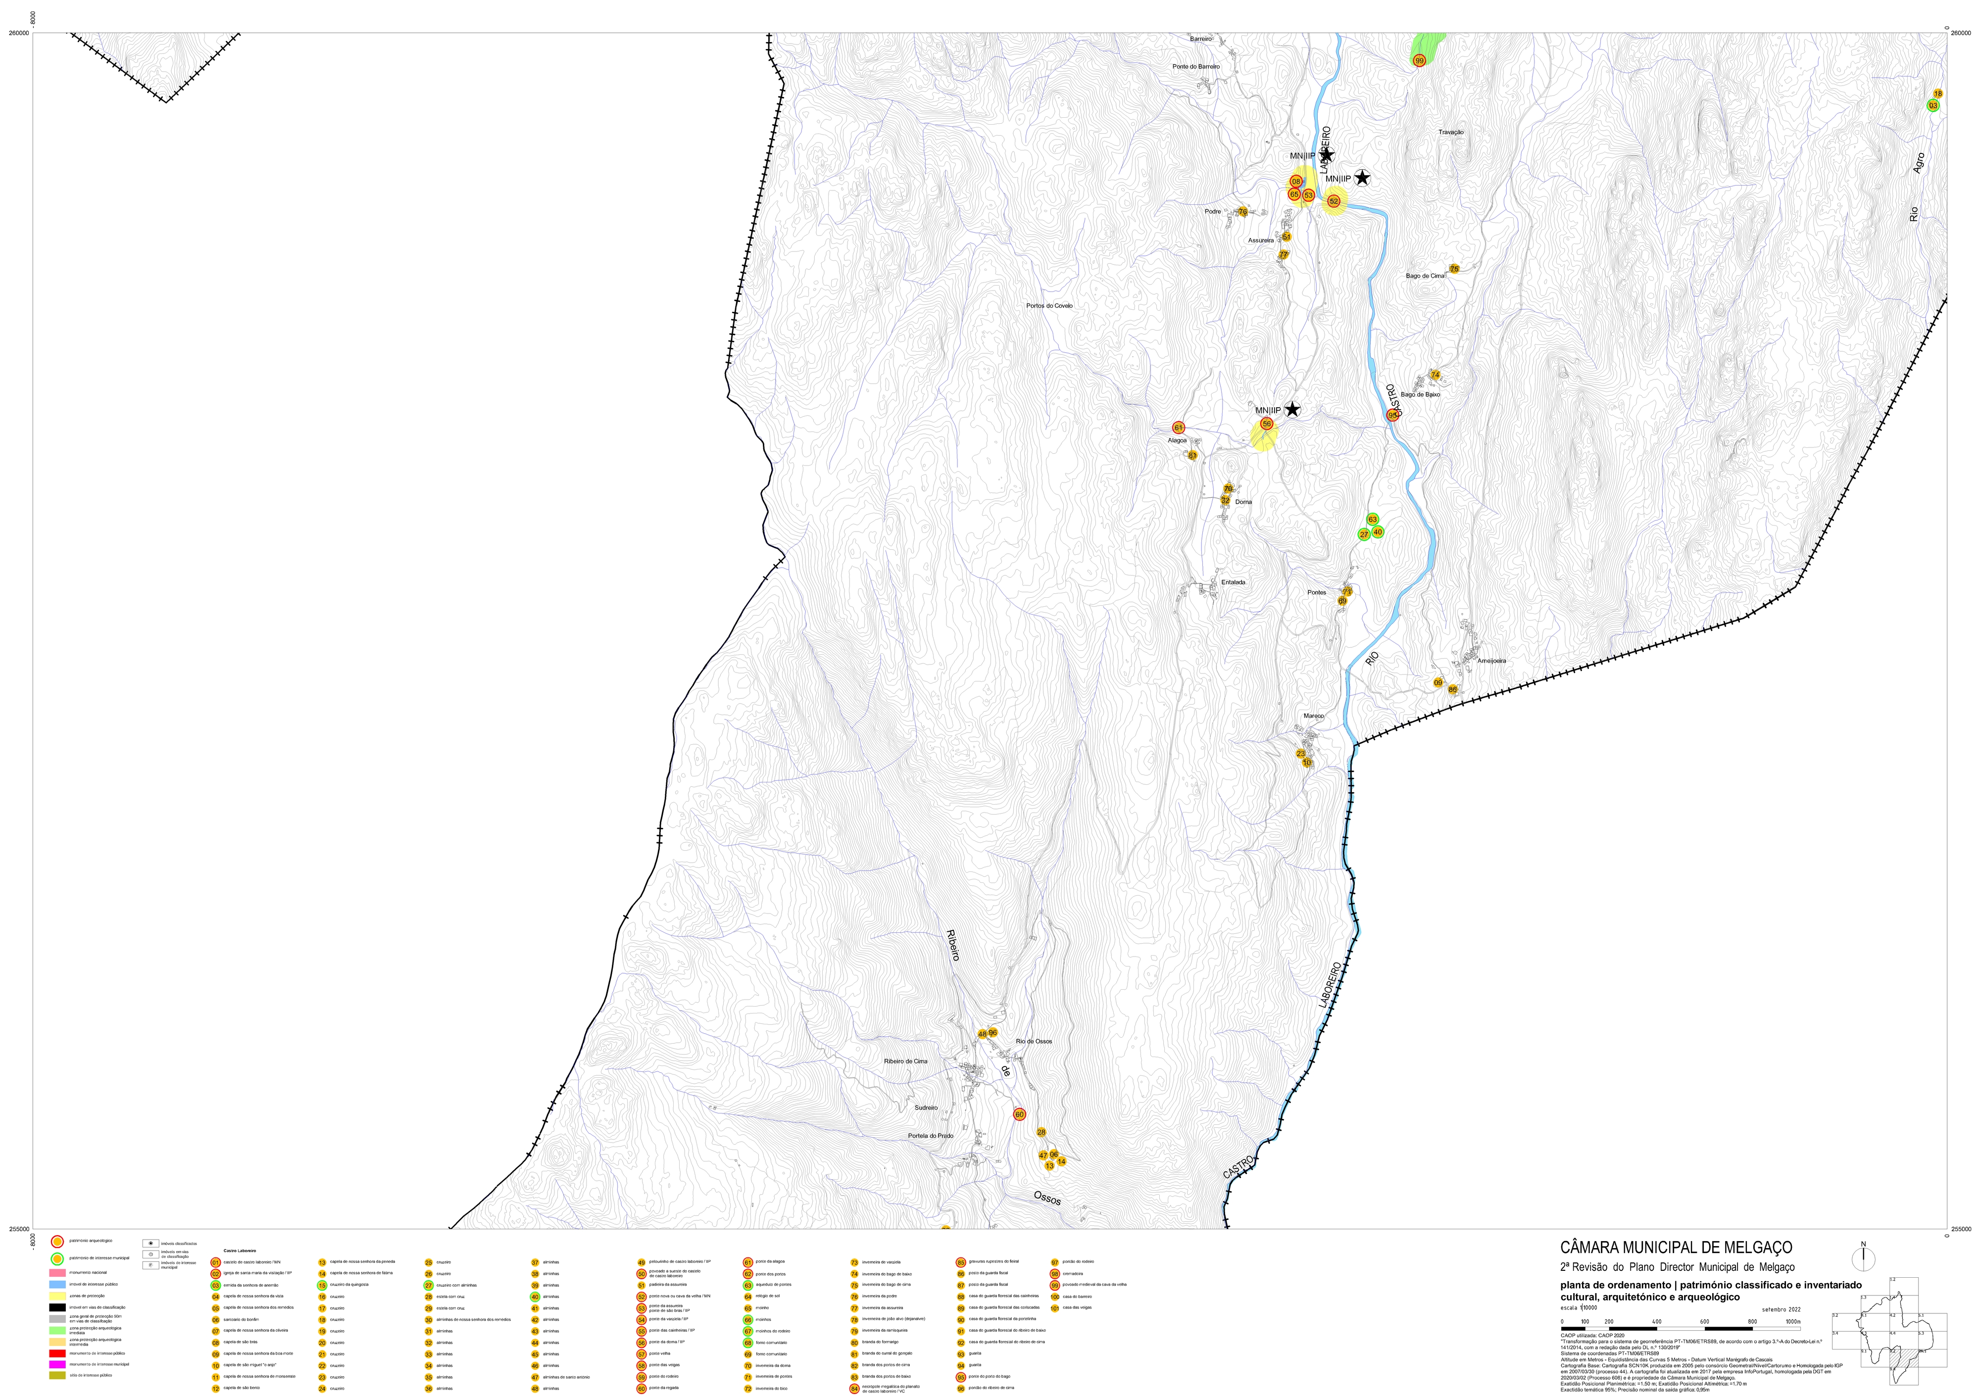Screen dimensions: 1980x1397
Task: Click marker 81 below Alagoa
Action: pos(1192,455)
